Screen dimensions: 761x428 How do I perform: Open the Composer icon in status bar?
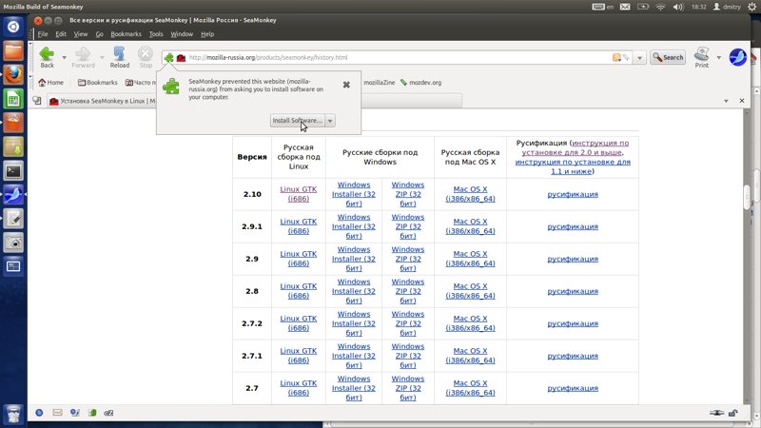[x=75, y=413]
